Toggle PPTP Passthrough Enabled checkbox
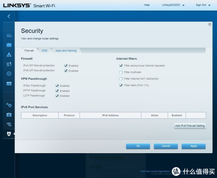Screen dimensions: 217x178 coord(57,91)
